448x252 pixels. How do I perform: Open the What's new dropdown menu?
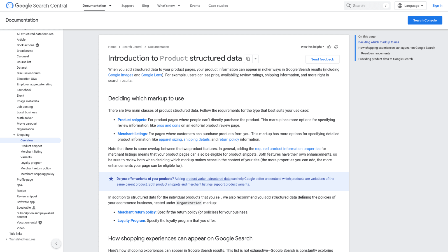[179, 6]
